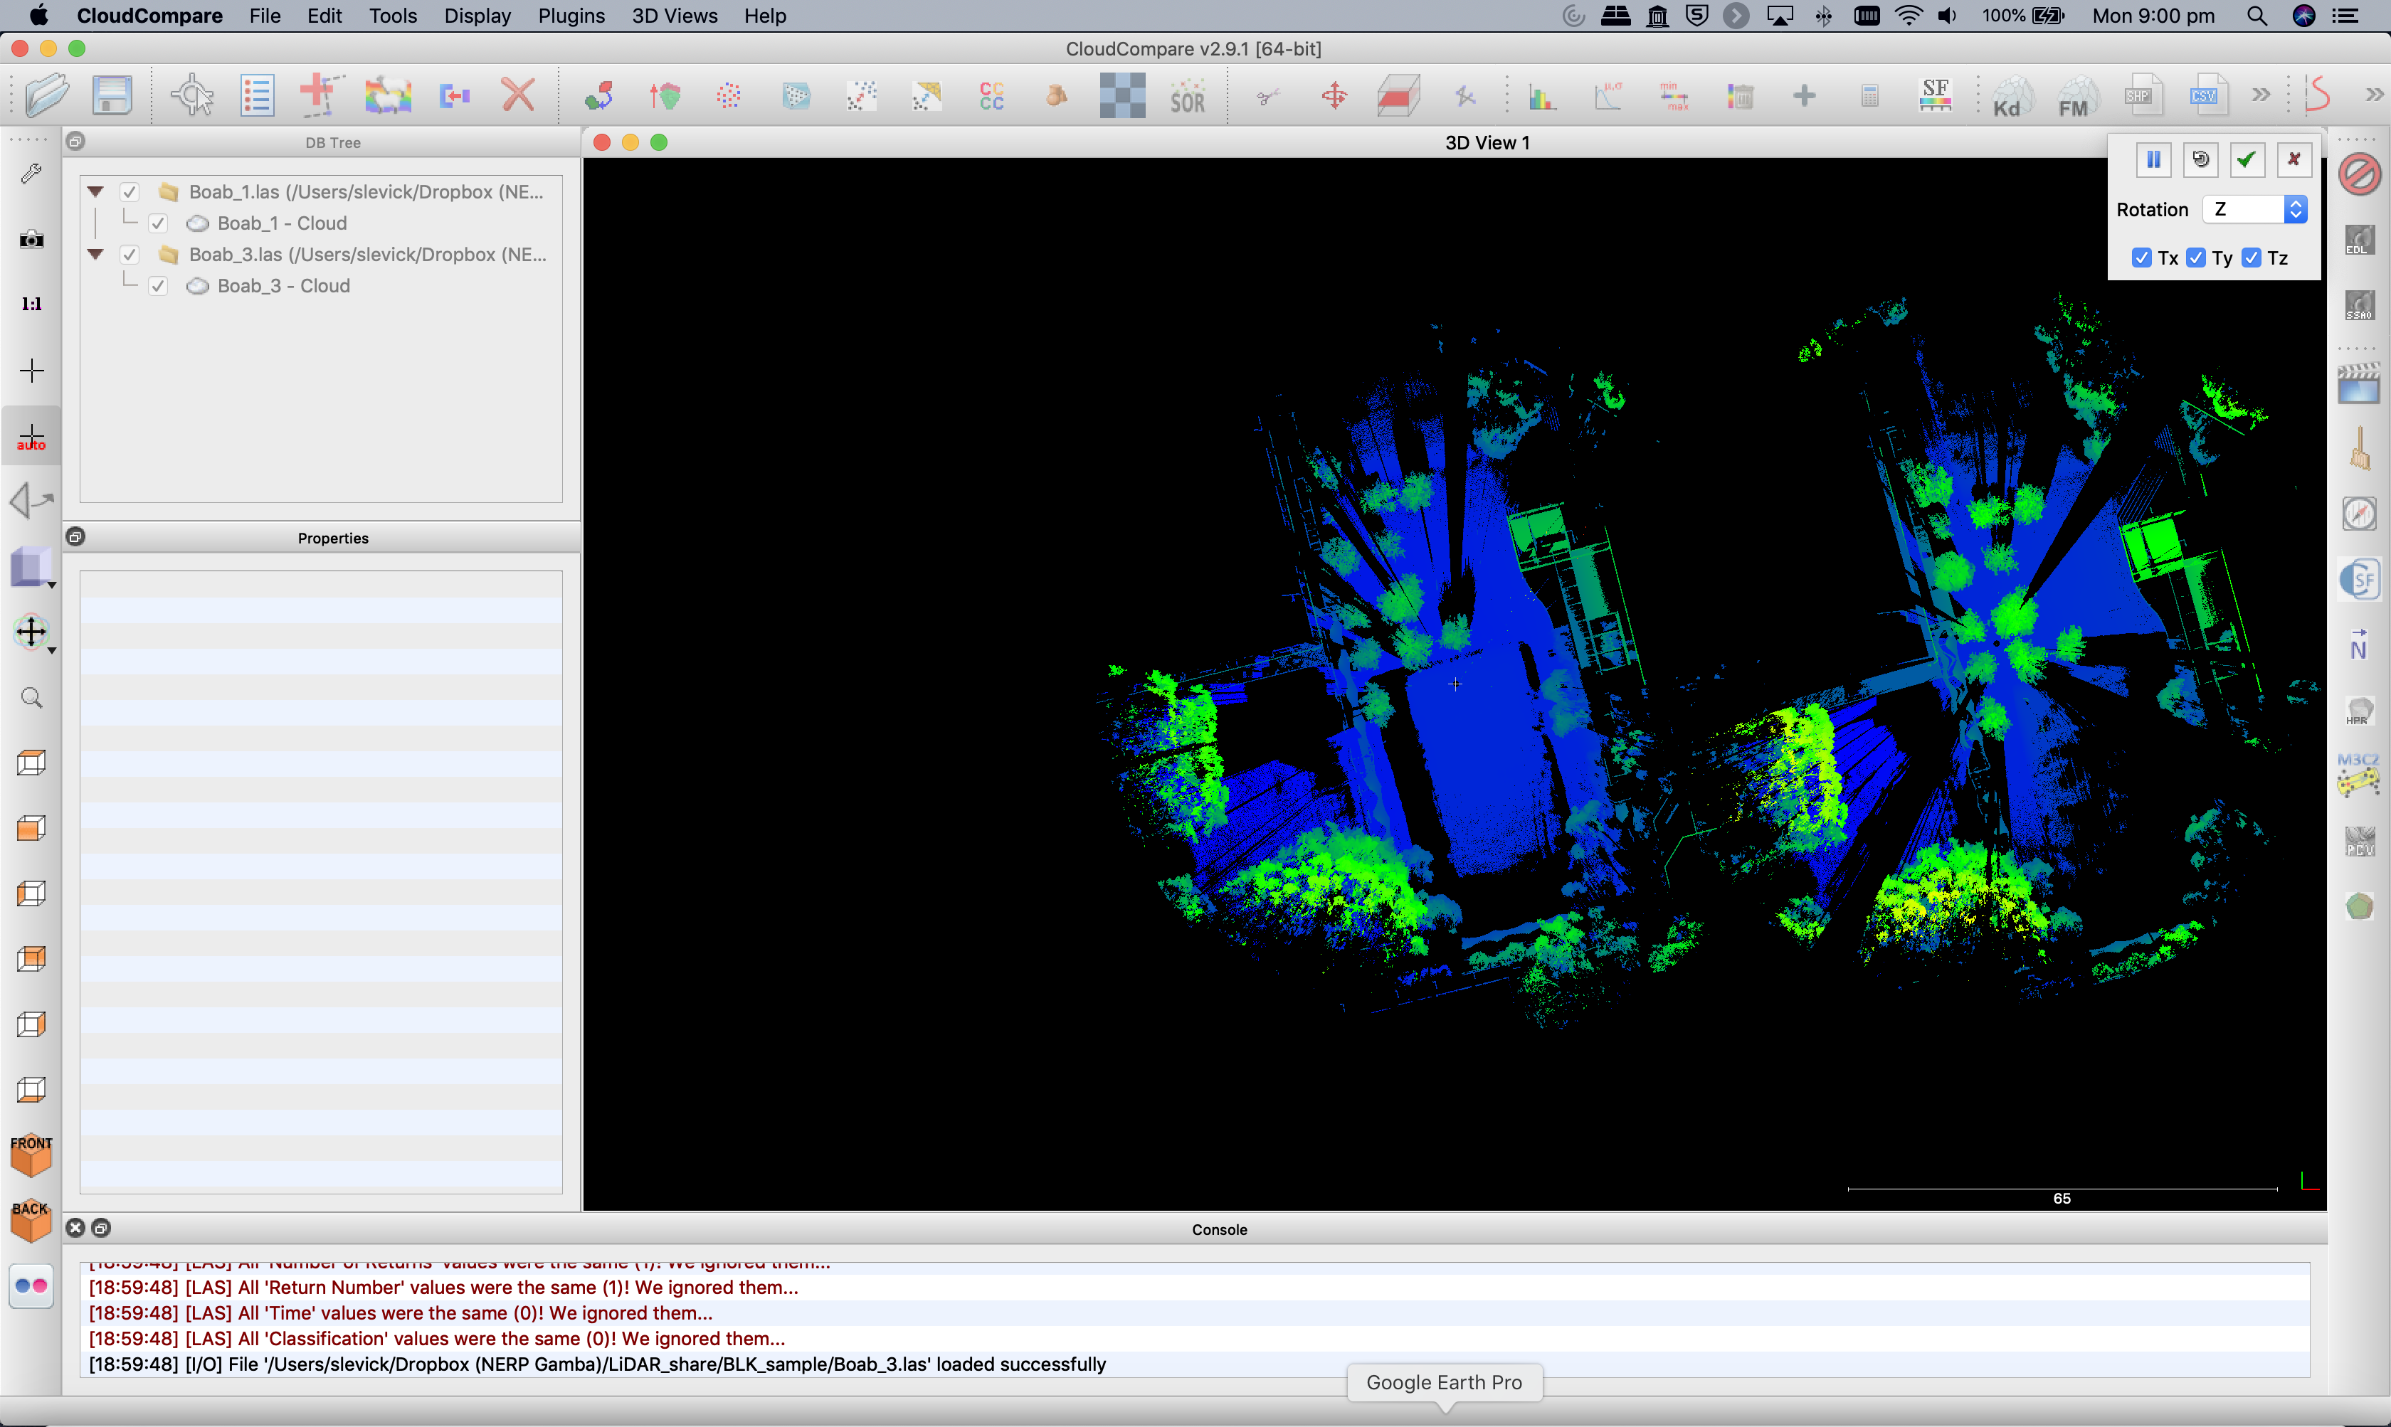Click the Clone entities icon
The width and height of the screenshot is (2391, 1427).
pyautogui.click(x=388, y=95)
